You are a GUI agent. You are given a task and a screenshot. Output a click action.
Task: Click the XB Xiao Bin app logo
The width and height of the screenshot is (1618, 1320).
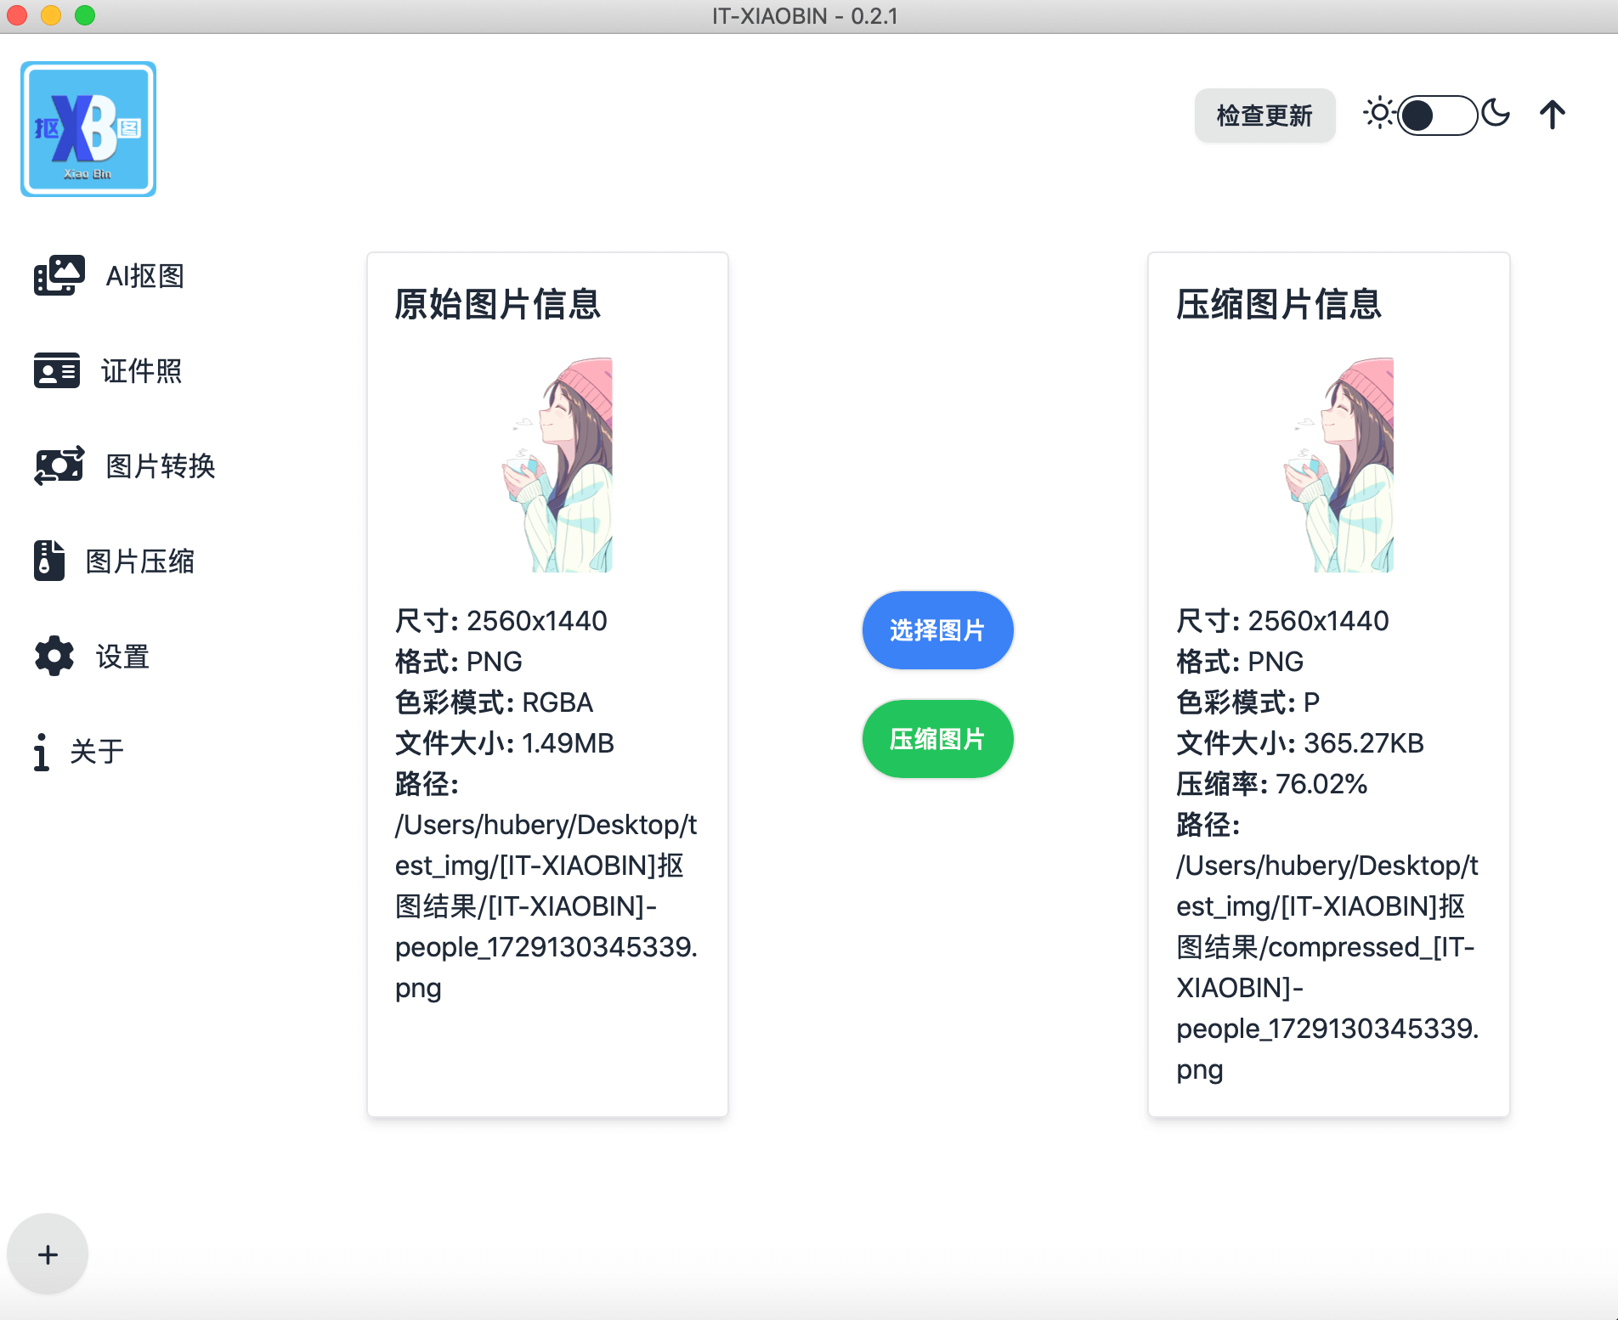pos(88,129)
